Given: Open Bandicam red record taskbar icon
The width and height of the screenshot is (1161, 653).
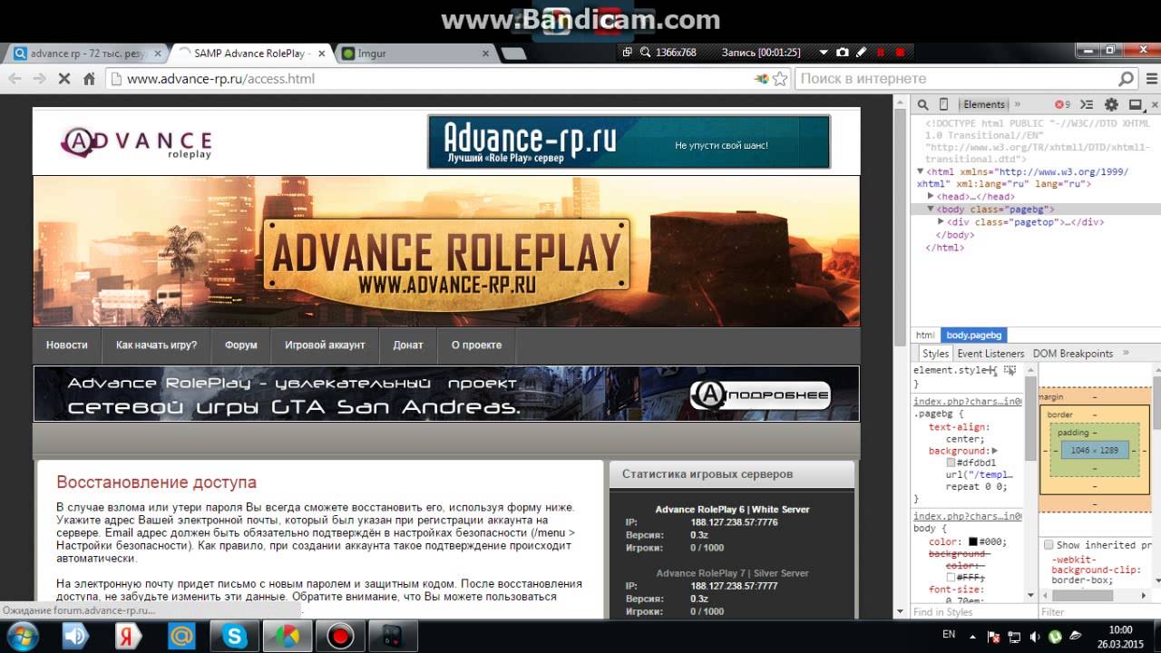Looking at the screenshot, I should (x=340, y=637).
